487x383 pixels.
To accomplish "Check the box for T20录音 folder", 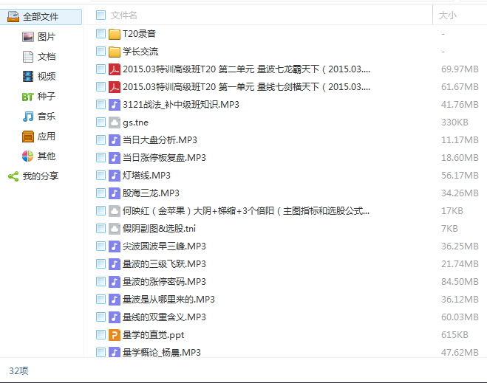I will (101, 34).
